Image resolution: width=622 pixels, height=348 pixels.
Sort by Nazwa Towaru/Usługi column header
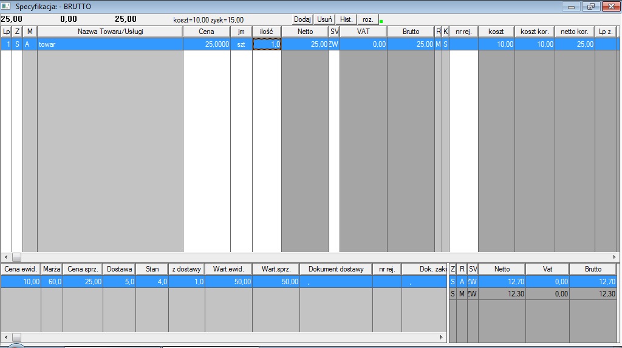coord(110,32)
